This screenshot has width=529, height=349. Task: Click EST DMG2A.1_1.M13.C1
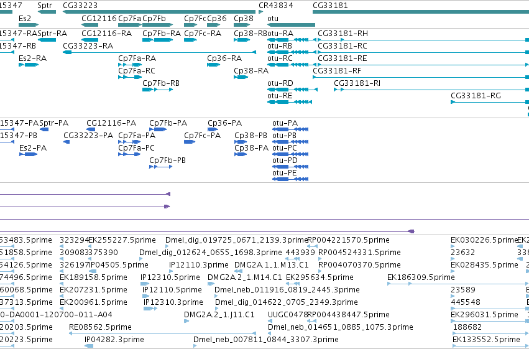coord(272,265)
